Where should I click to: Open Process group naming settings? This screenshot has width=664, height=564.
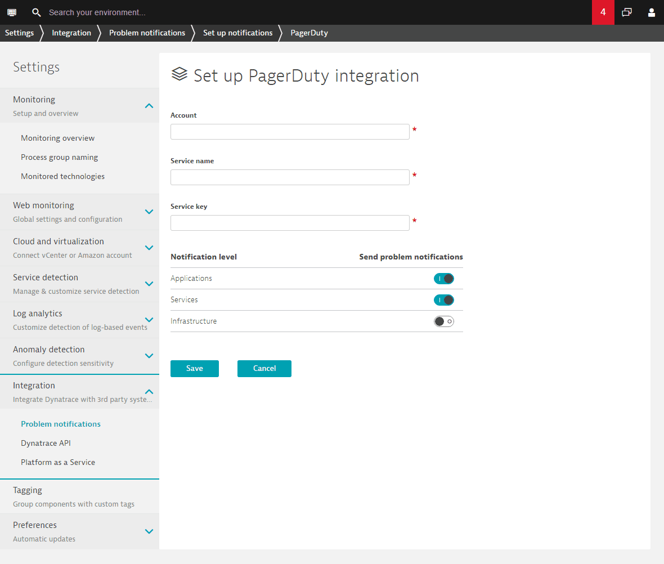point(59,157)
